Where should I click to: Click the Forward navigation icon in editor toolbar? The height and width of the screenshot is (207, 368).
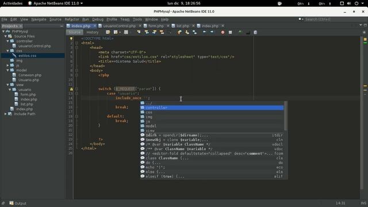point(126,32)
